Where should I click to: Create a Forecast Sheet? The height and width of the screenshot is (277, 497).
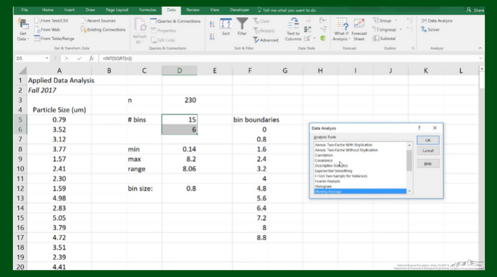359,30
